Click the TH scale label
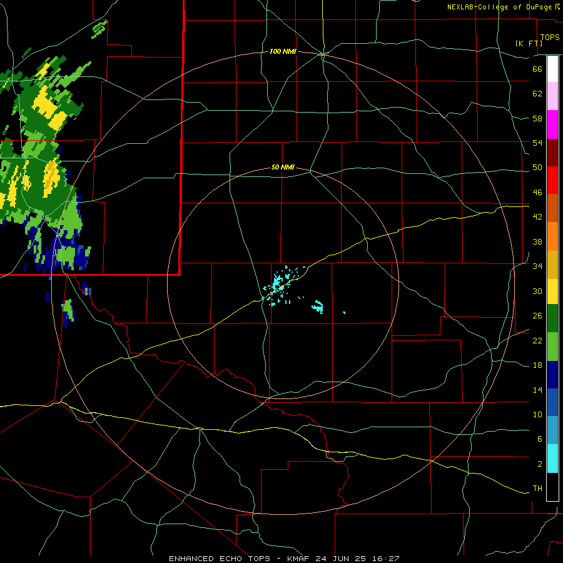The image size is (563, 563). pyautogui.click(x=537, y=489)
